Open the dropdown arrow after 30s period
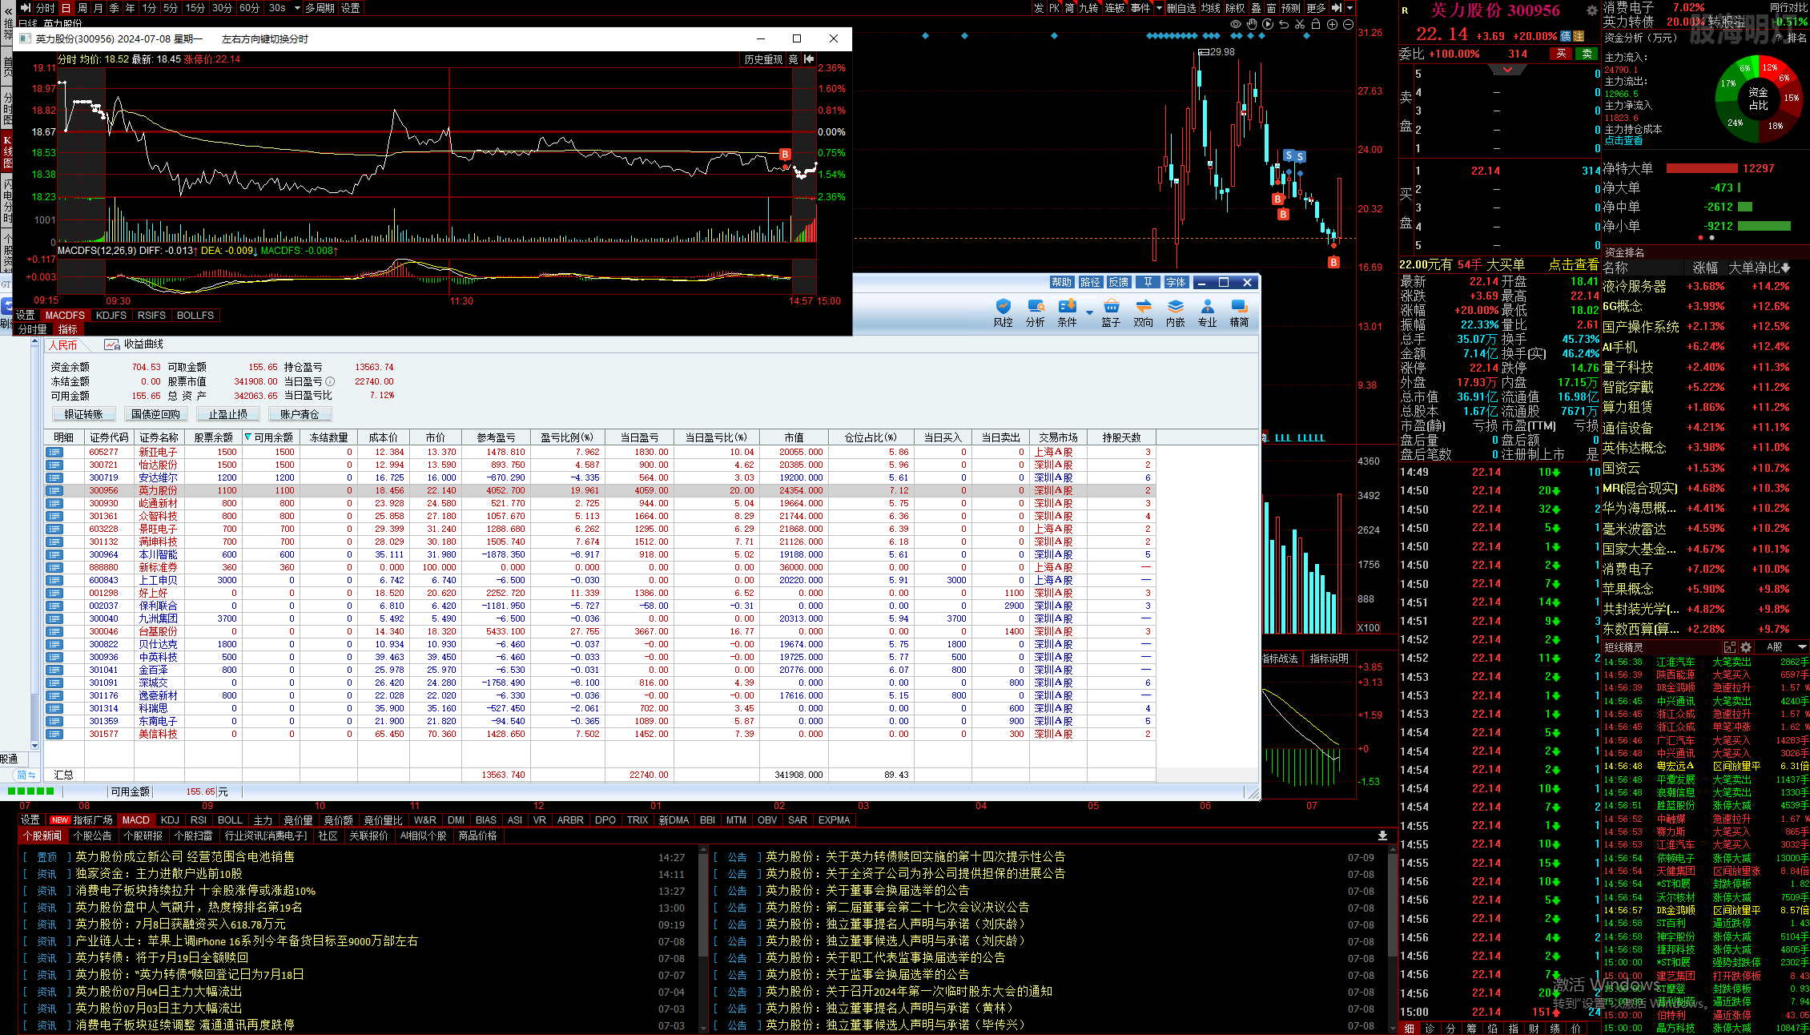1810x1035 pixels. click(297, 8)
